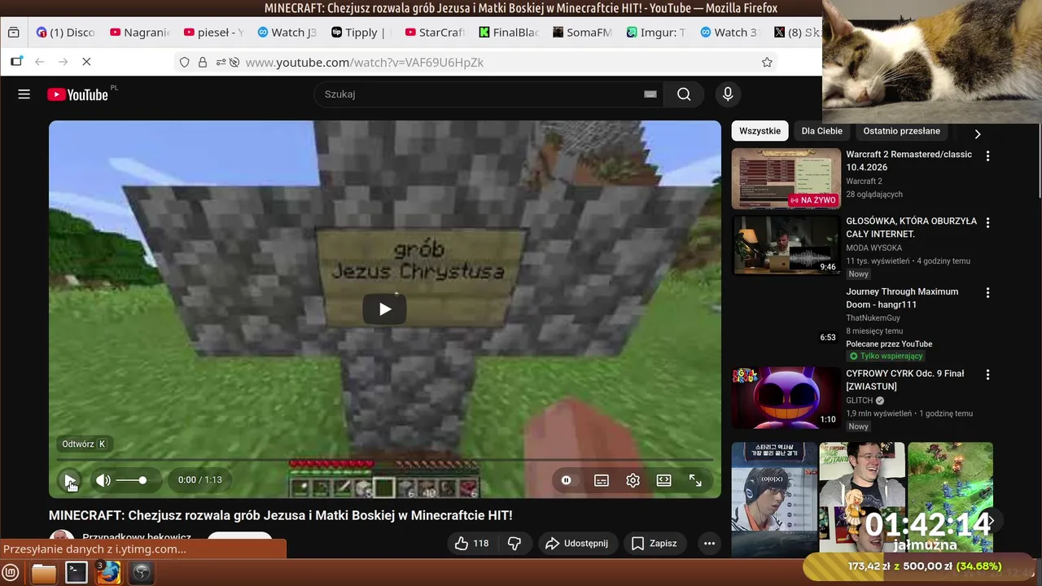Screen dimensions: 1042x586
Task: Save the video with Zapisz
Action: [655, 543]
